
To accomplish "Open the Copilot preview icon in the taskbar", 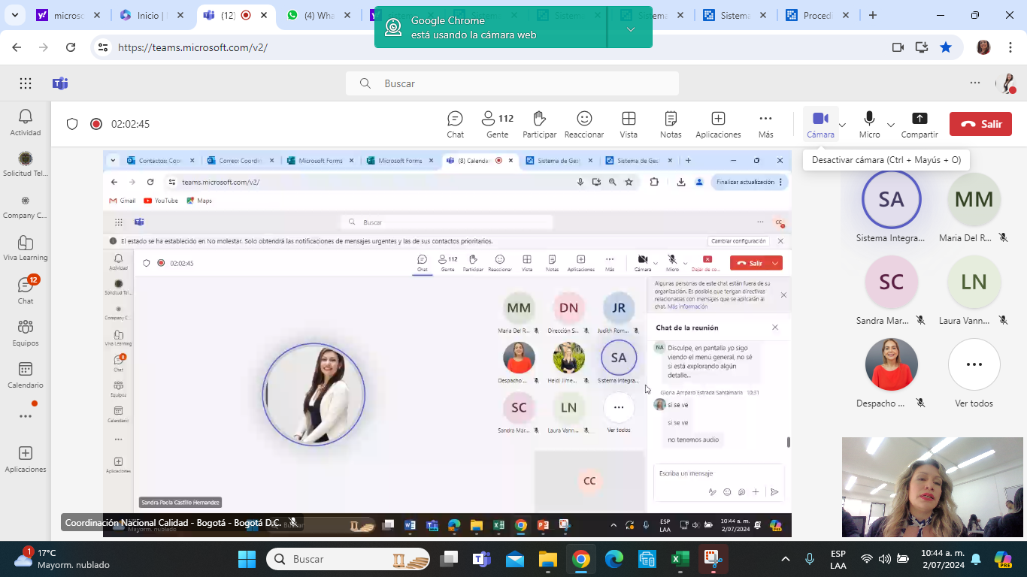I will click(x=1002, y=559).
